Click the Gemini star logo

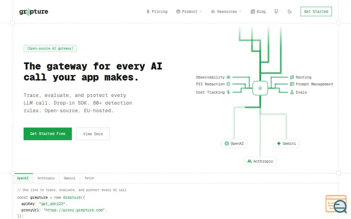click(279, 144)
